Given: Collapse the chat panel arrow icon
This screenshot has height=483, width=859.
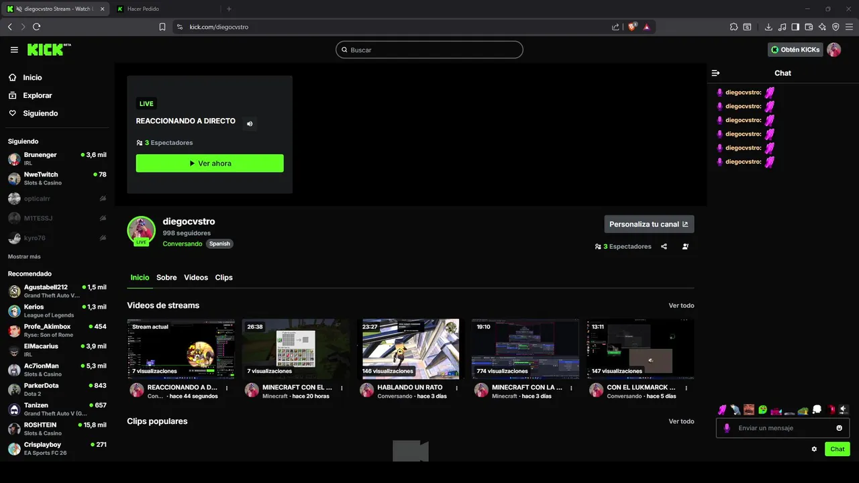Looking at the screenshot, I should (715, 73).
